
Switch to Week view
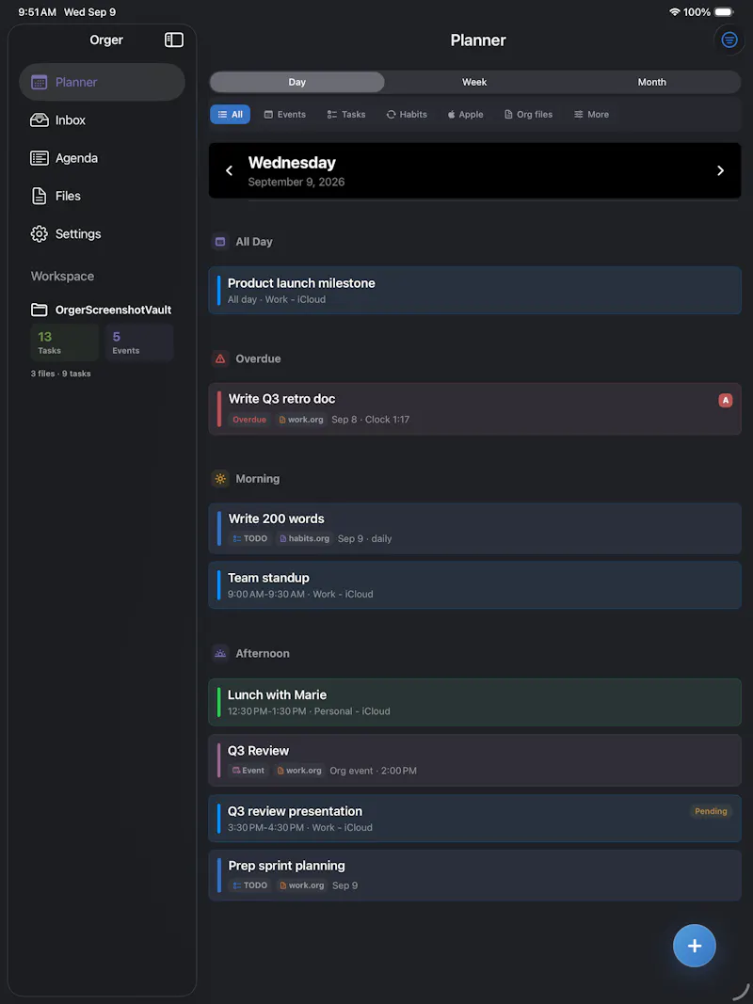click(x=474, y=82)
